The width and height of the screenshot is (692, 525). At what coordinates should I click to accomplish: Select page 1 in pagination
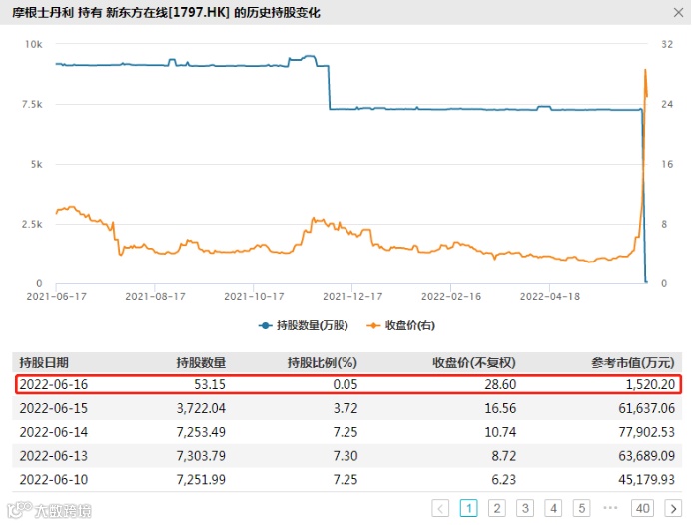pos(468,508)
